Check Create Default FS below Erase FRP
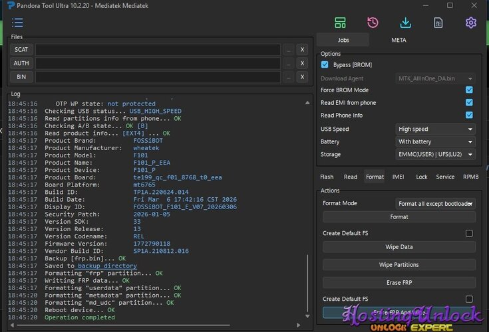Viewport: 489px width, 332px height. click(469, 299)
